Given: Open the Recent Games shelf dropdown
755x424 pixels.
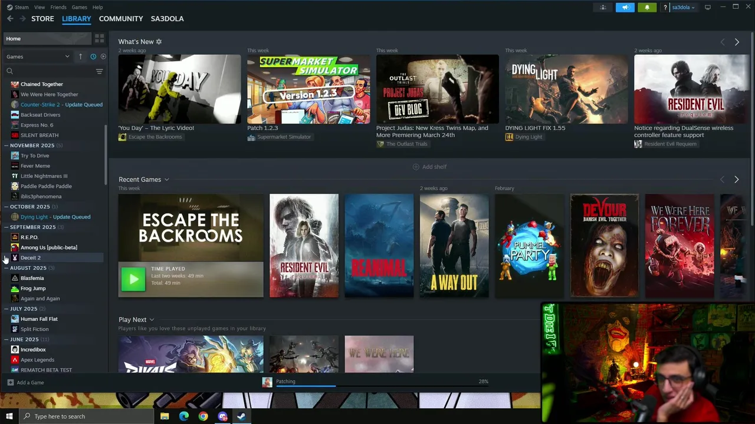Looking at the screenshot, I should pos(166,180).
